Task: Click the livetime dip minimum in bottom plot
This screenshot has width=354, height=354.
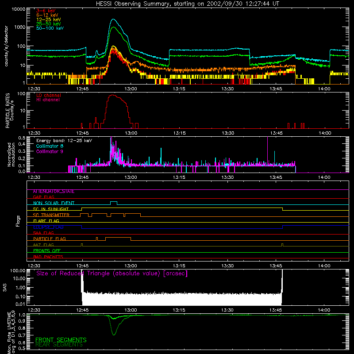Action: click(x=114, y=335)
